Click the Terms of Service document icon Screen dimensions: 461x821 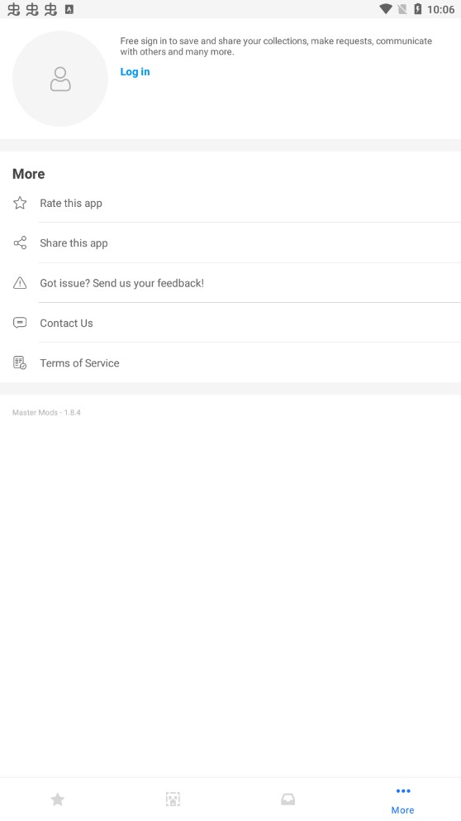(20, 362)
